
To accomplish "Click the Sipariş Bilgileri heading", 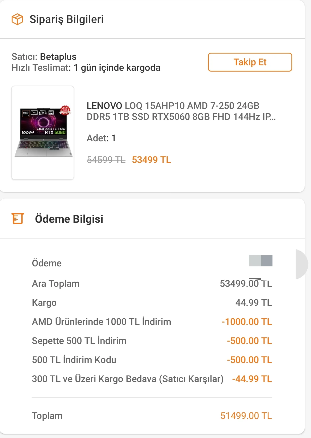I will [67, 19].
